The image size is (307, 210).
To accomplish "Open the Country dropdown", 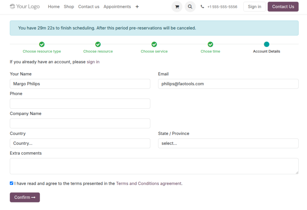I will 80,143.
